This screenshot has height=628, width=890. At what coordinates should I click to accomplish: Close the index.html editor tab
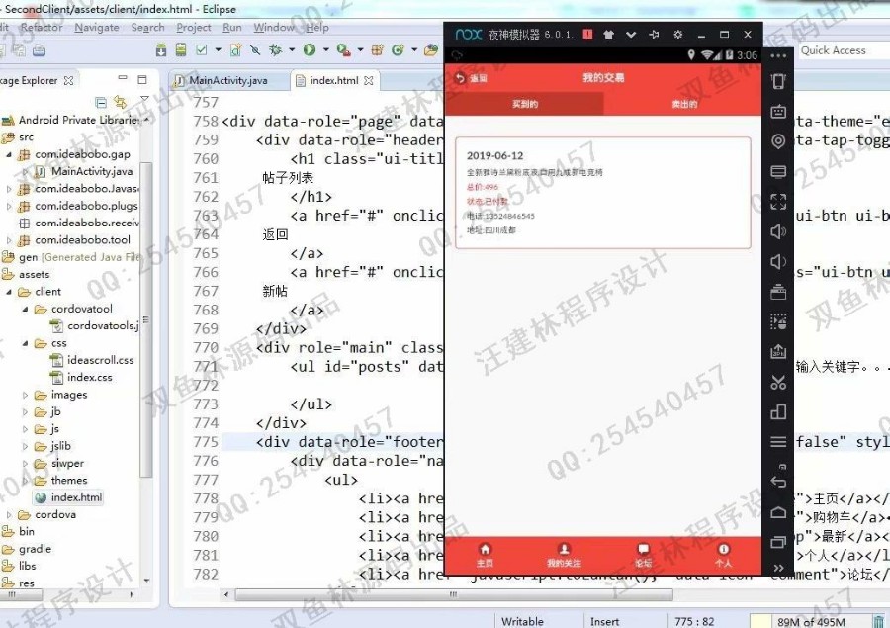[369, 81]
